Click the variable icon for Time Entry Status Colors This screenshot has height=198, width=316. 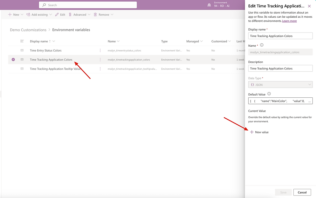22,50
